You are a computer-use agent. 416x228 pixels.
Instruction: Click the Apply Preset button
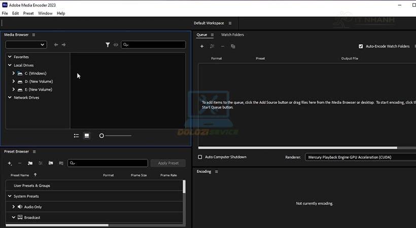[x=168, y=163]
